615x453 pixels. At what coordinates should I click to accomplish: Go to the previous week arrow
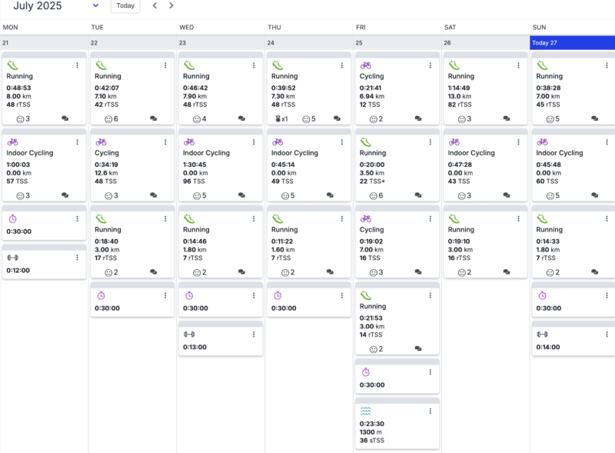click(x=155, y=5)
